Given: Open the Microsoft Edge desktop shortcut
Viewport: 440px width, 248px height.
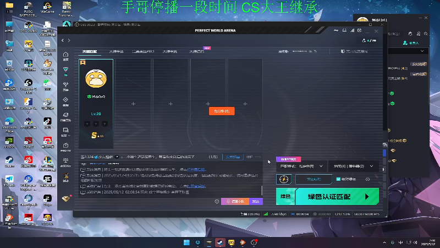Looking at the screenshot, I should 9,125.
